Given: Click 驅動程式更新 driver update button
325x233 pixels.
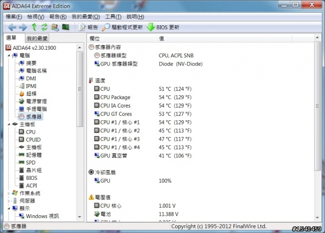Looking at the screenshot, I should [123, 27].
